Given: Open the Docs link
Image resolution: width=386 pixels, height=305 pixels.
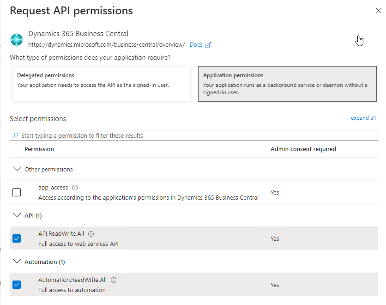Looking at the screenshot, I should 196,45.
